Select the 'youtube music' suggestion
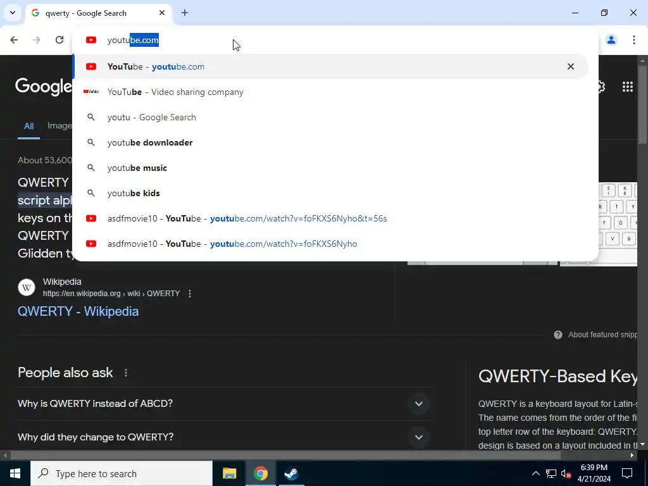Screen dimensions: 648x486 (330, 168)
